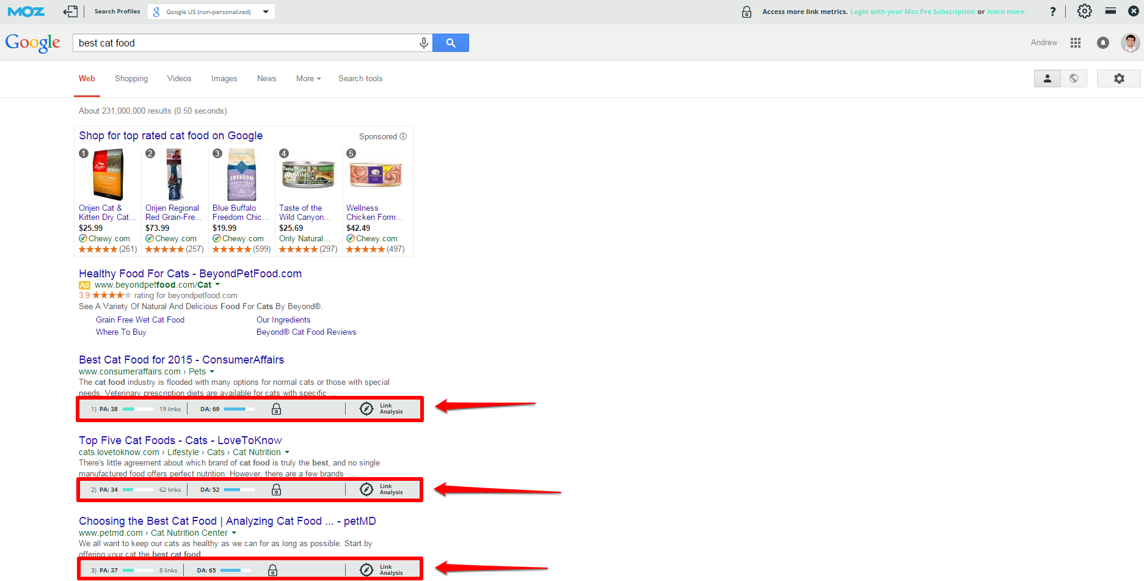Viewport: 1144px width, 581px height.
Task: Open Google search settings gear
Action: tap(1118, 78)
